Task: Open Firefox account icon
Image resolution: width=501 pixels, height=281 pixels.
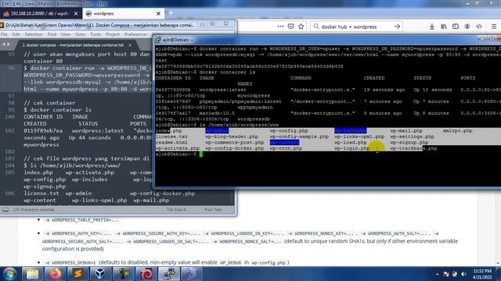Action: tap(467, 27)
